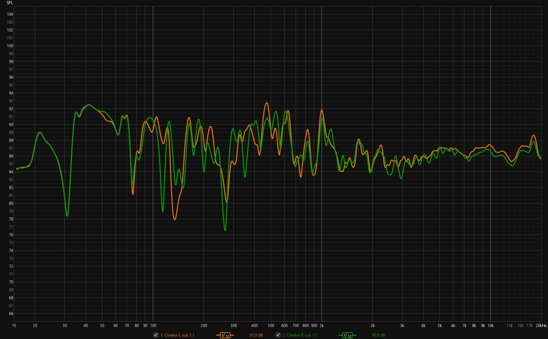Image resolution: width=548 pixels, height=339 pixels.
Task: Uncheck the Cinetor L sub 1.1 trace checkbox
Action: 156,335
